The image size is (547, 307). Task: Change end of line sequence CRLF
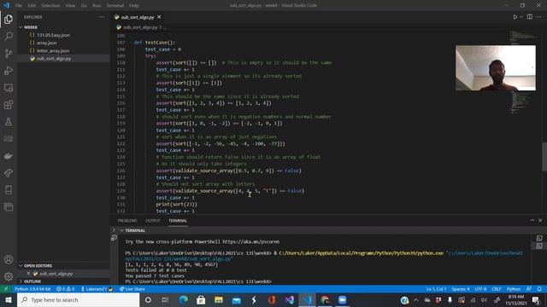[497, 289]
